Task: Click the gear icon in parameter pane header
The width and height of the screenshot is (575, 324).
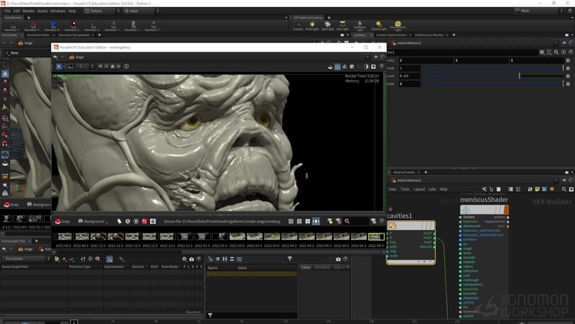Action: tap(542, 52)
